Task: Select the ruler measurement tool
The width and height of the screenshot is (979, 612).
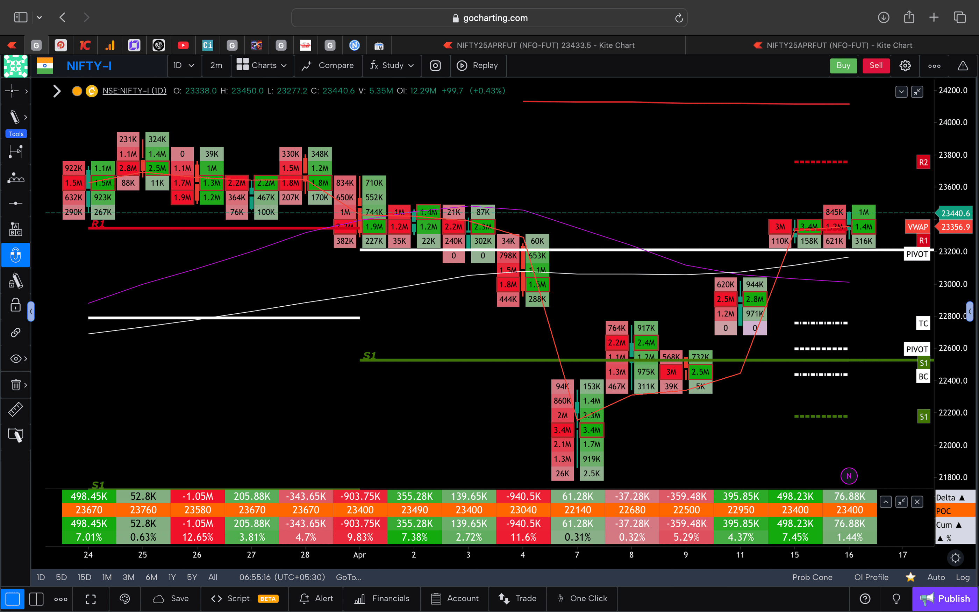Action: point(16,409)
